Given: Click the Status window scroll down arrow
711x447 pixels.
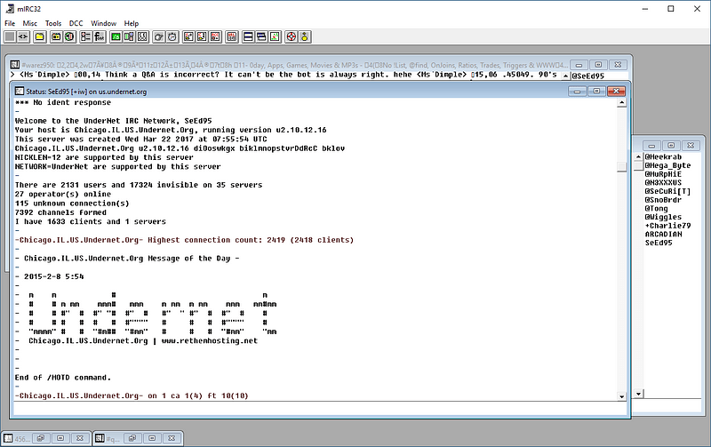Looking at the screenshot, I should [621, 396].
